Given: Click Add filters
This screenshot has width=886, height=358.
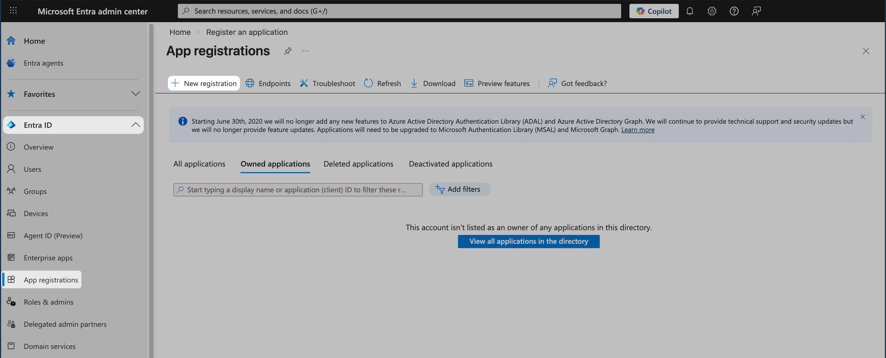Looking at the screenshot, I should (460, 189).
